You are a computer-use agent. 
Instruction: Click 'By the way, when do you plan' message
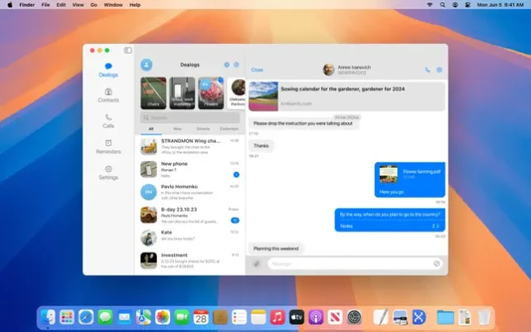click(390, 214)
